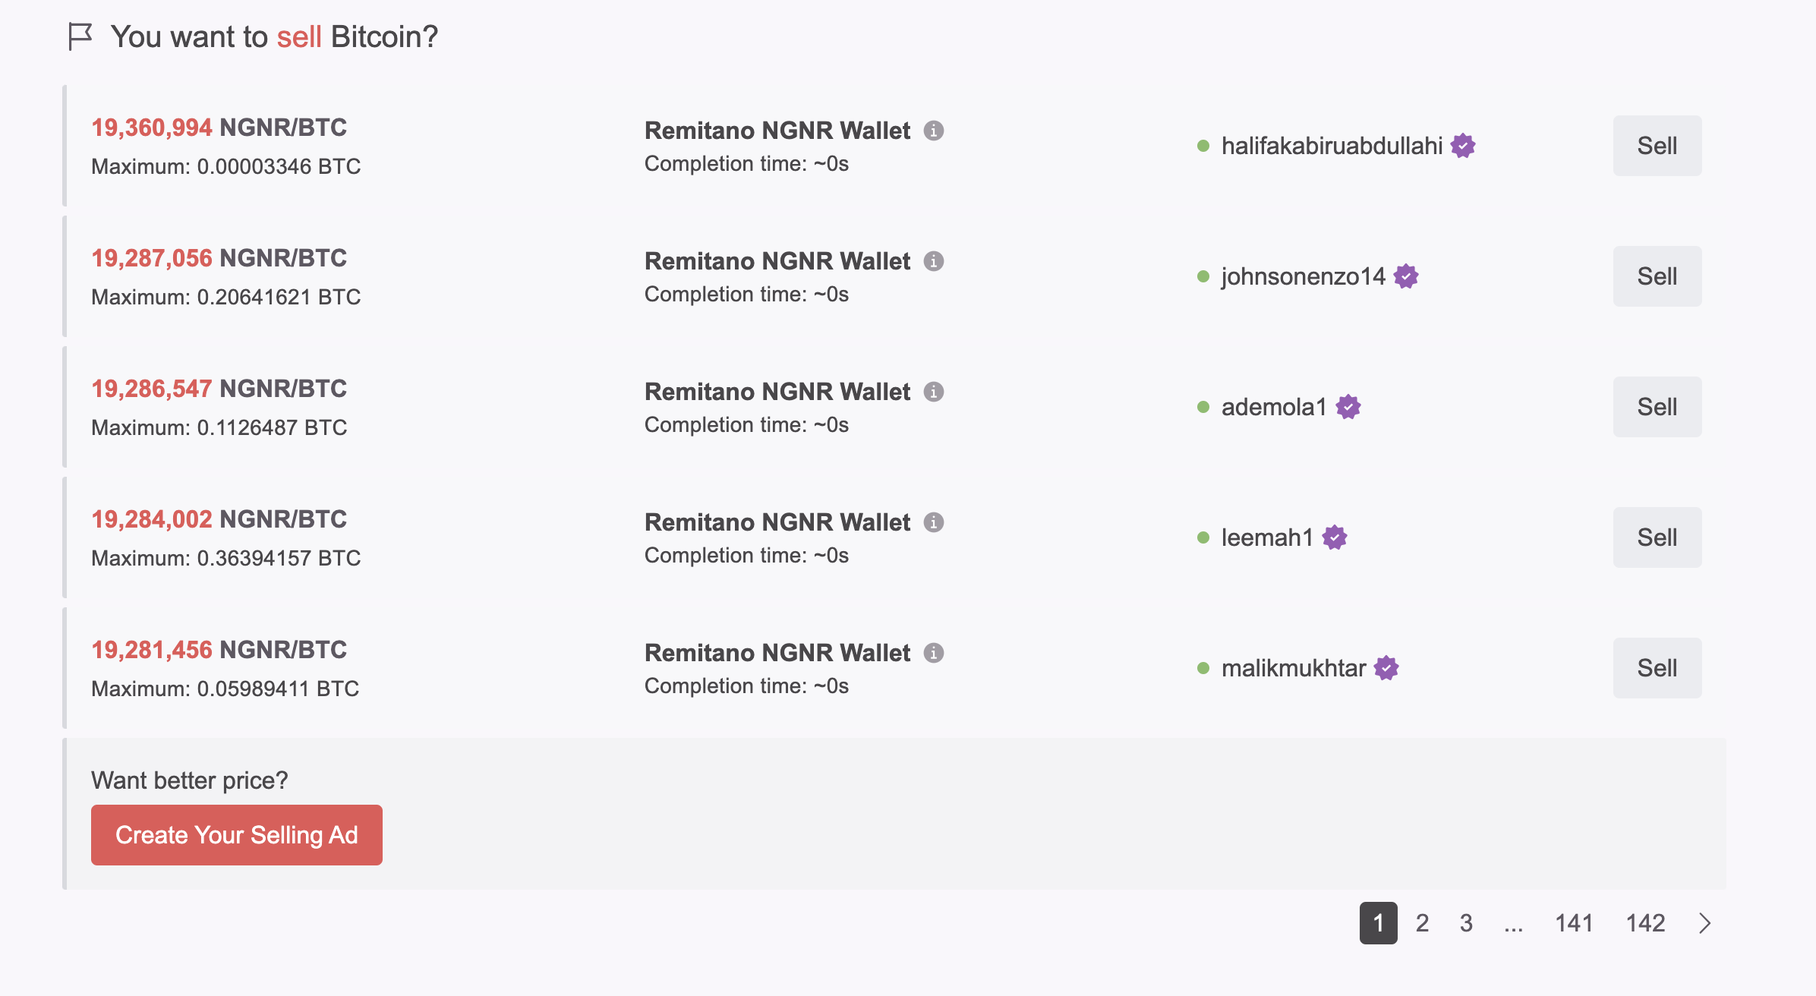Click verified badge next to ademola1
The width and height of the screenshot is (1816, 996).
point(1348,407)
